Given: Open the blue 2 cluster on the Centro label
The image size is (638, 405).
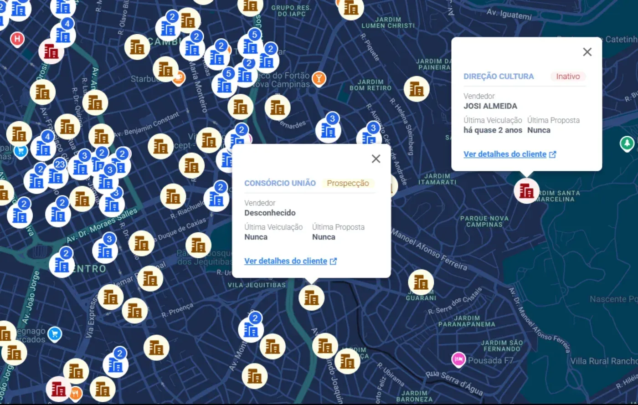Looking at the screenshot, I should 62,263.
